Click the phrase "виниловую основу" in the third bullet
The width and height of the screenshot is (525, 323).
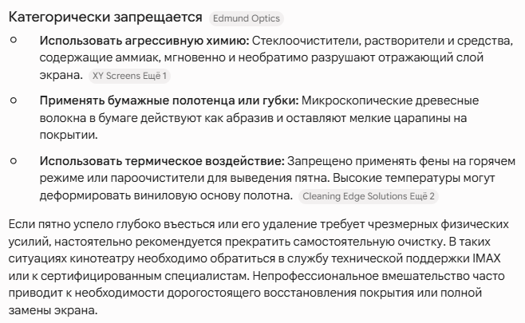point(187,195)
